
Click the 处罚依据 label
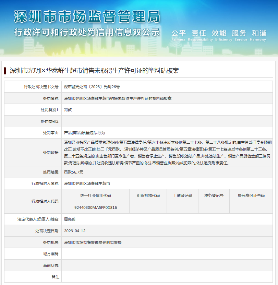[x=51, y=153]
